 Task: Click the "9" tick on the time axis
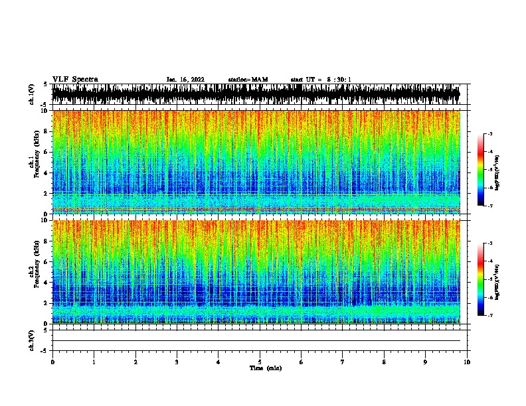coord(425,362)
